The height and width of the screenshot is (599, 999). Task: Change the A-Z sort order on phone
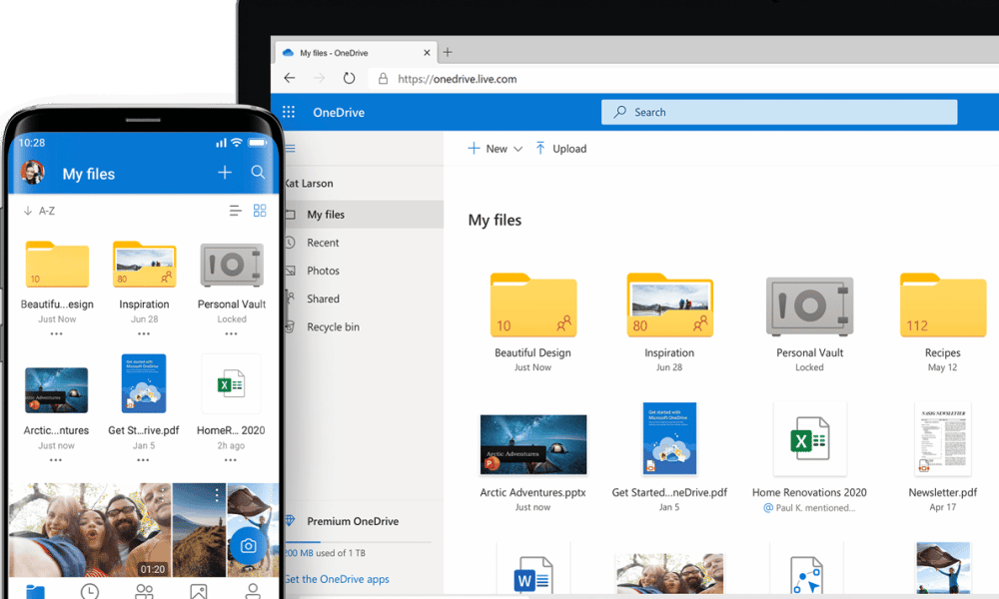click(40, 211)
